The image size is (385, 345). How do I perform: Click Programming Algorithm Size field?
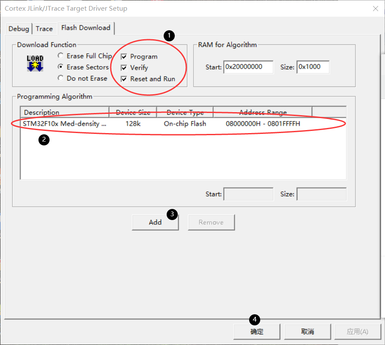point(321,194)
